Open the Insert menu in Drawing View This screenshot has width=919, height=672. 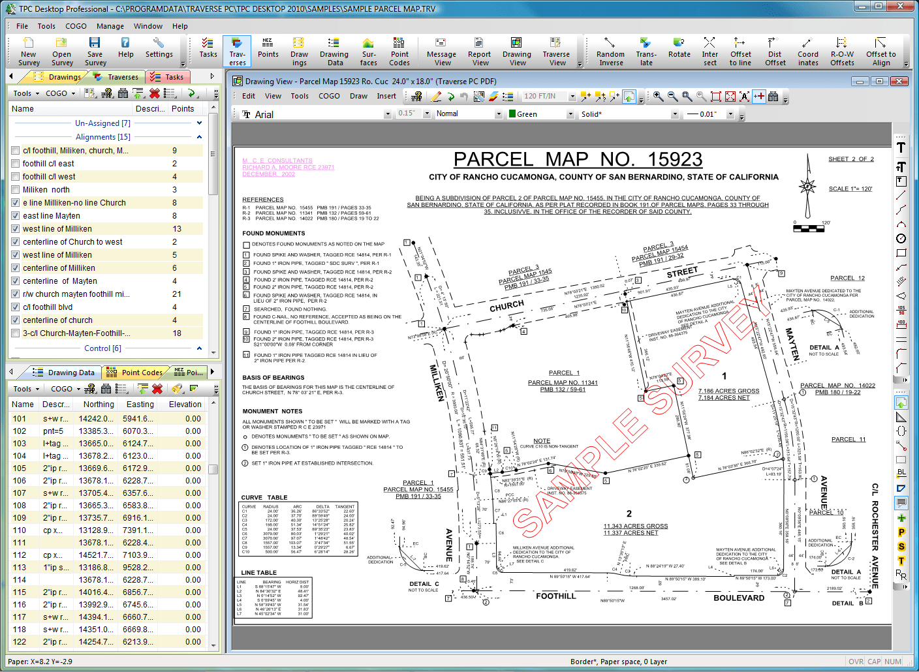click(x=386, y=96)
